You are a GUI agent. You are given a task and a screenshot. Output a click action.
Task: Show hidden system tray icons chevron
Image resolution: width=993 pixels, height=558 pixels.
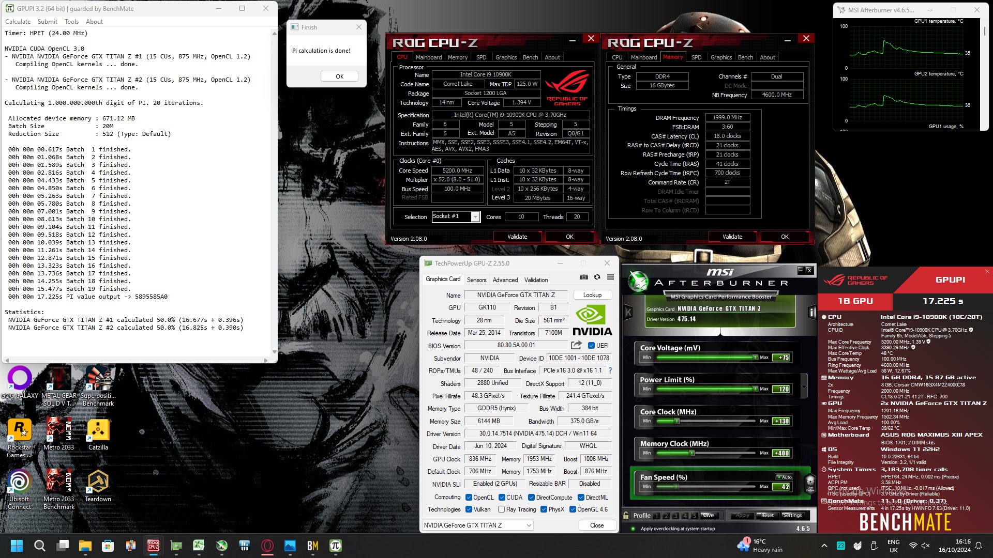point(824,546)
